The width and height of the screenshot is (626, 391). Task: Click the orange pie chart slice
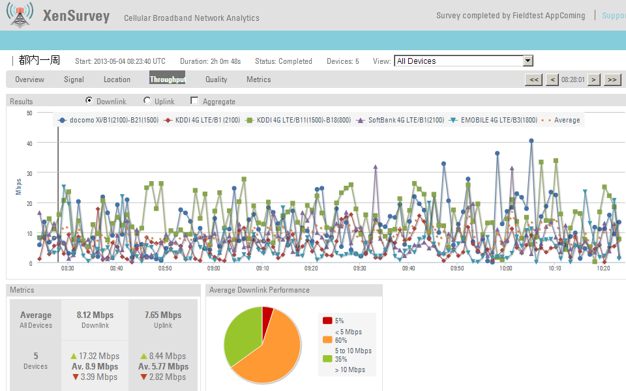(x=271, y=355)
